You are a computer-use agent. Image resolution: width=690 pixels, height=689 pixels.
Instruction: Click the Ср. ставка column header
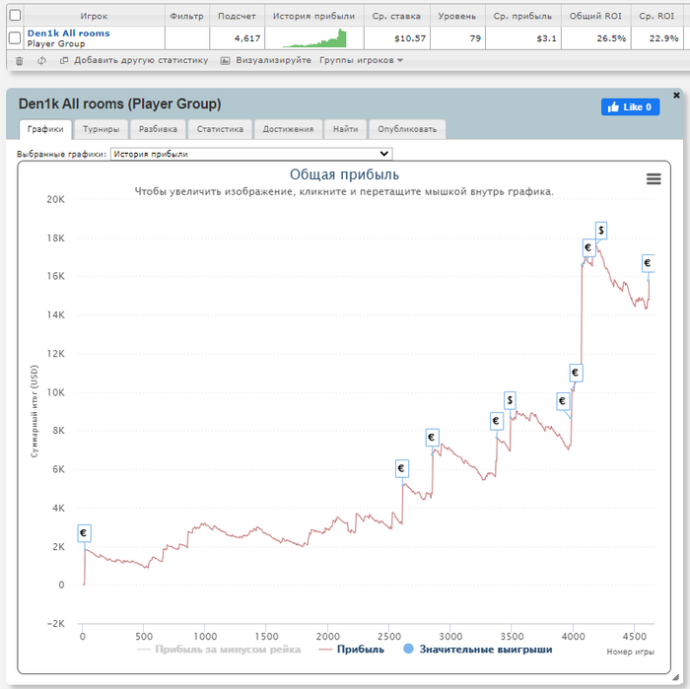pos(396,16)
